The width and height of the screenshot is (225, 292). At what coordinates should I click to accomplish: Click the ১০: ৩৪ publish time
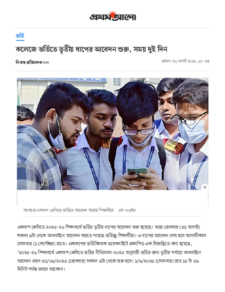(x=204, y=61)
